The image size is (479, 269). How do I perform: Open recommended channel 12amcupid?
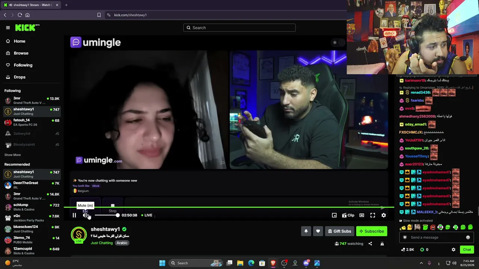click(32, 251)
